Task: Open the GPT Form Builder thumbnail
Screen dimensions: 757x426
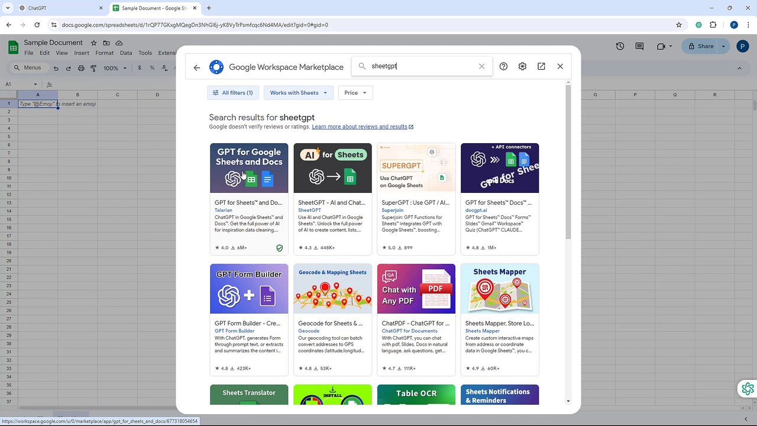Action: 249,289
